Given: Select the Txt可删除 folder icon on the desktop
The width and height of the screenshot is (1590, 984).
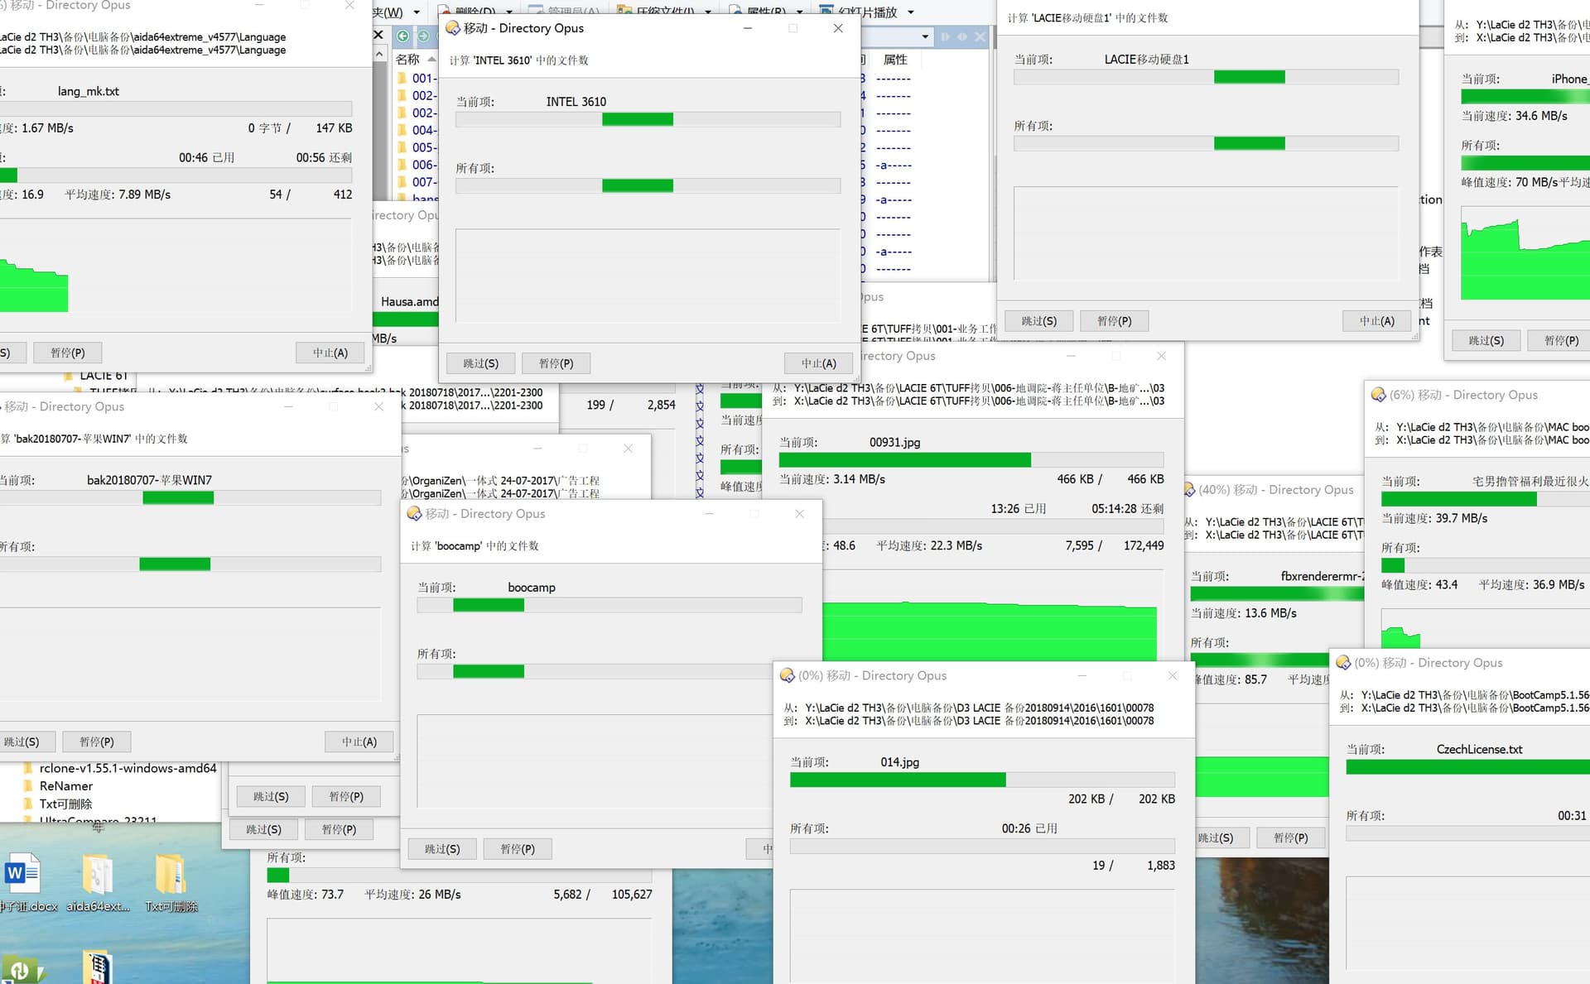Looking at the screenshot, I should pos(171,874).
